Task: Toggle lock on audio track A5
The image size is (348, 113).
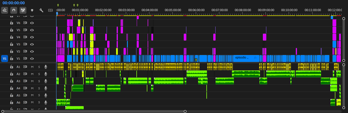Action: click(11, 95)
